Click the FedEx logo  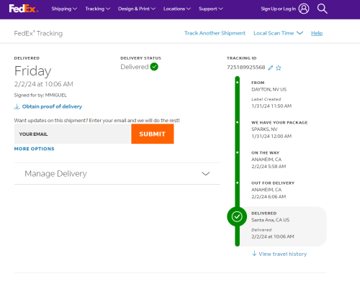(24, 9)
